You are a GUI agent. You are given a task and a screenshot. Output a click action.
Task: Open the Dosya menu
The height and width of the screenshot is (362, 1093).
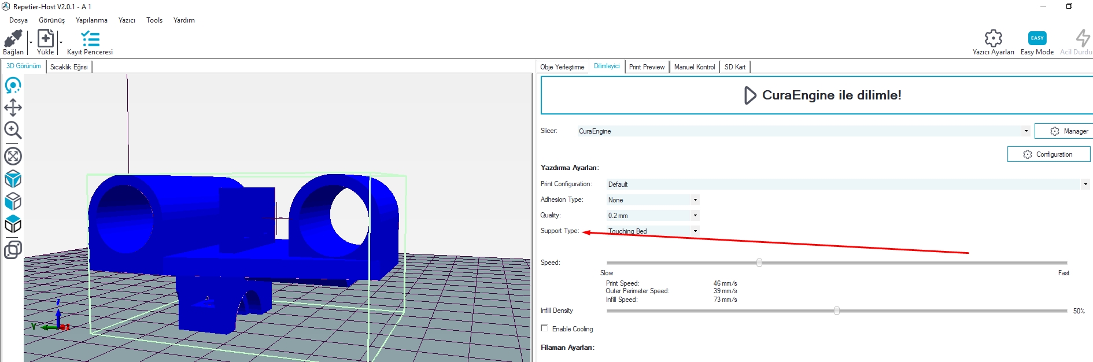click(x=19, y=20)
